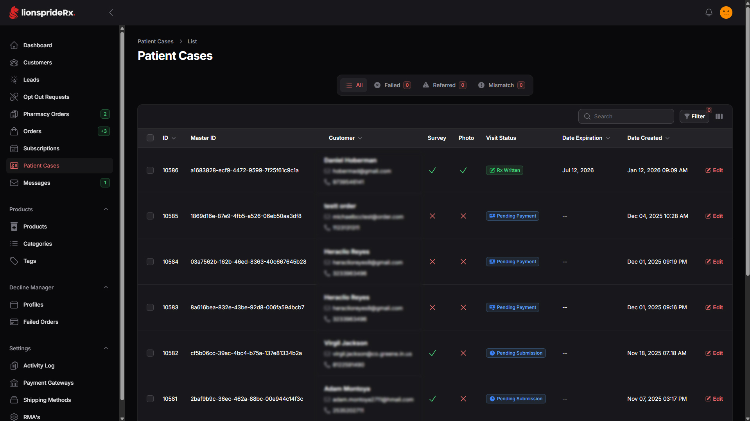
Task: Switch to the Failed tab
Action: tap(392, 85)
